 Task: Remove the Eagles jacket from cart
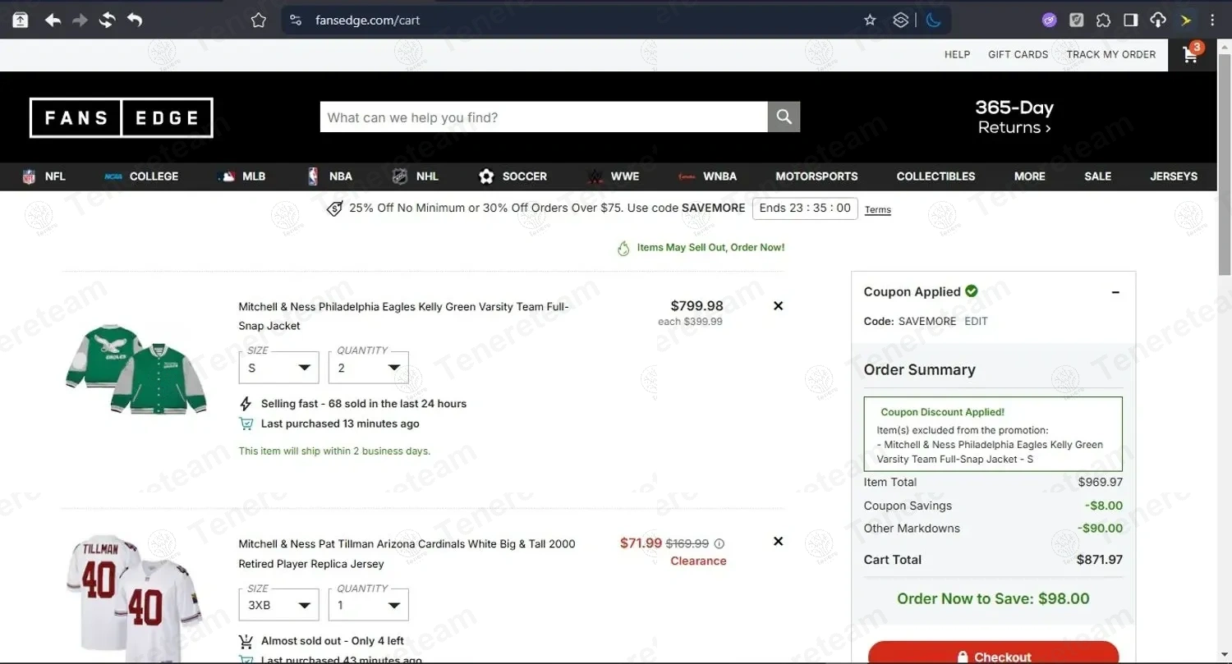[x=778, y=306]
